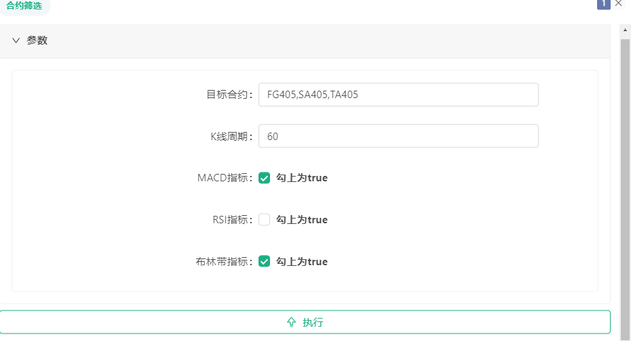Click the scrollbar up arrow
Image resolution: width=631 pixels, height=341 pixels.
click(625, 30)
